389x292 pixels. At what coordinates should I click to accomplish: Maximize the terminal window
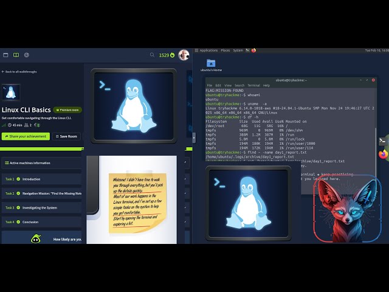click(367, 80)
